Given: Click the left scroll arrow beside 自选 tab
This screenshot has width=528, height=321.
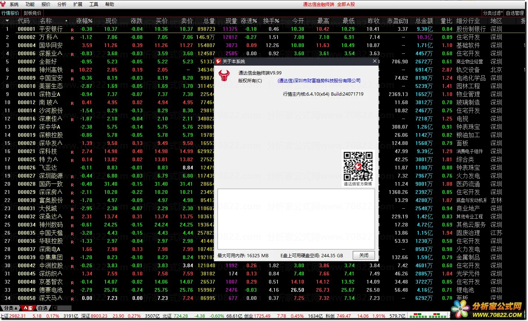Looking at the screenshot, I should tap(54, 308).
